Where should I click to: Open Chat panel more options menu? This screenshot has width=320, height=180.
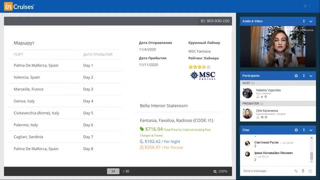tap(303, 130)
